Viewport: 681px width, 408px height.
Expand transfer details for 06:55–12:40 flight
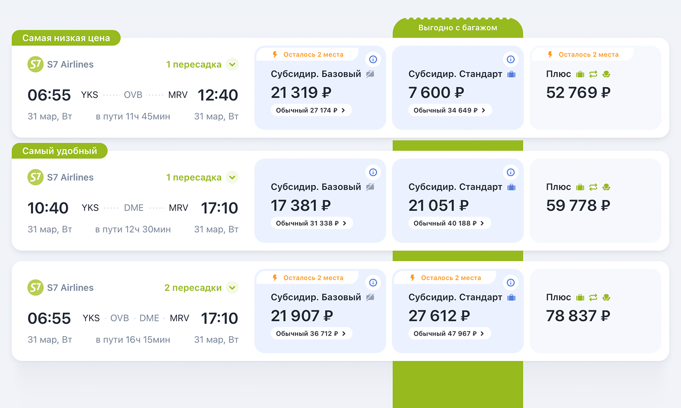(232, 64)
